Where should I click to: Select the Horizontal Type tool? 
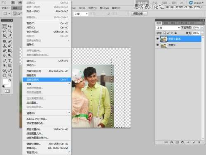10,60
